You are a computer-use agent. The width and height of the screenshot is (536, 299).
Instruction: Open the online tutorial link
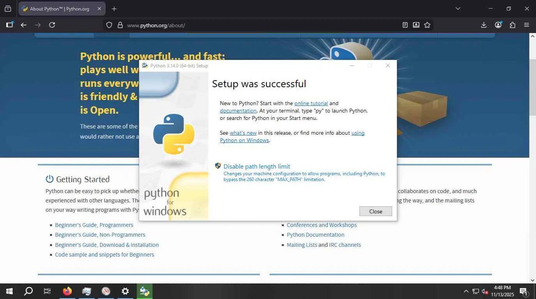(x=311, y=103)
